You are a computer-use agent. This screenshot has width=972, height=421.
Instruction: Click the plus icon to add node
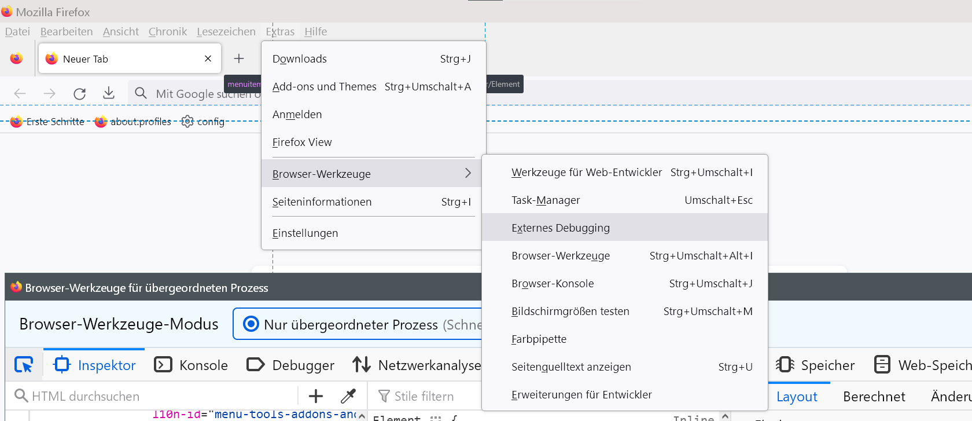(x=316, y=396)
